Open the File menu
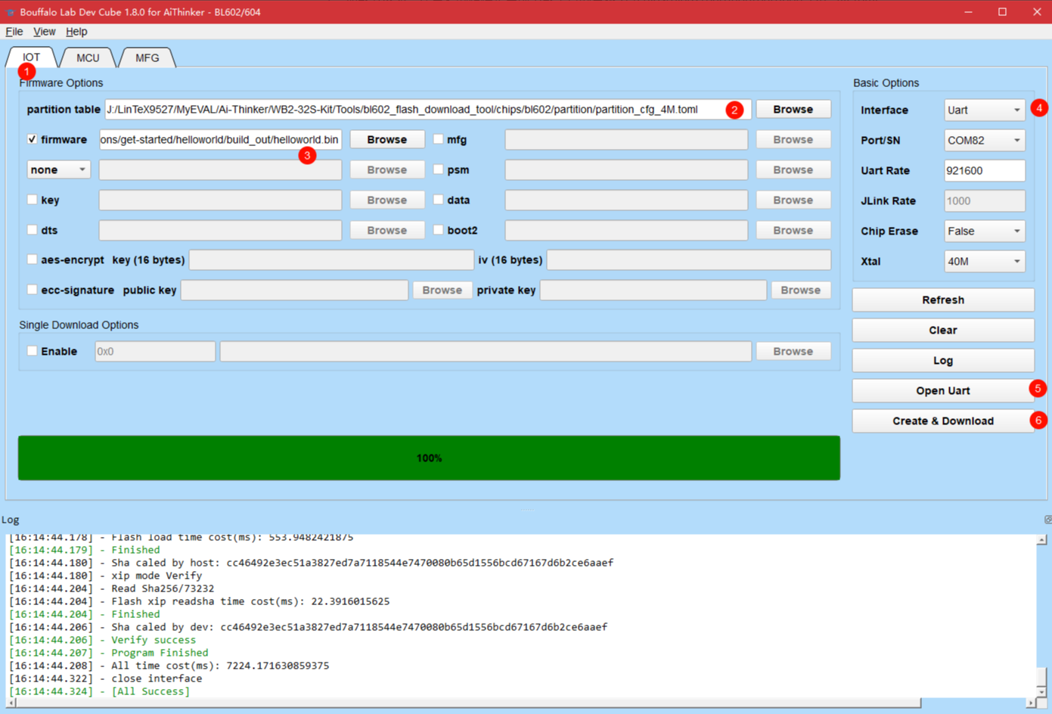This screenshot has height=714, width=1052. [x=14, y=31]
